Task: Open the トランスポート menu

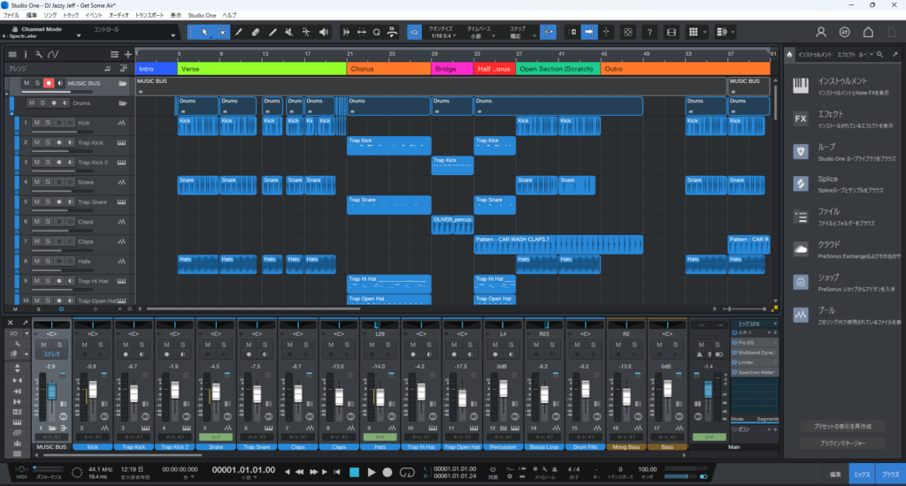Action: pyautogui.click(x=150, y=16)
